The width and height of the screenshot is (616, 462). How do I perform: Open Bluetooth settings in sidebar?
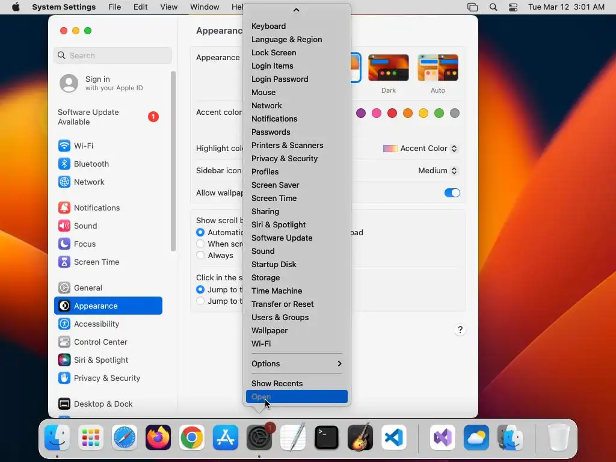108,164
